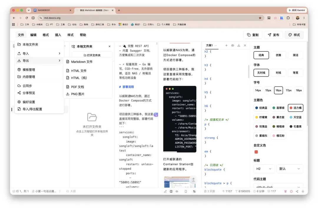Expand the 导入 submenu
Viewport: 318px width, 208px height.
pyautogui.click(x=39, y=53)
